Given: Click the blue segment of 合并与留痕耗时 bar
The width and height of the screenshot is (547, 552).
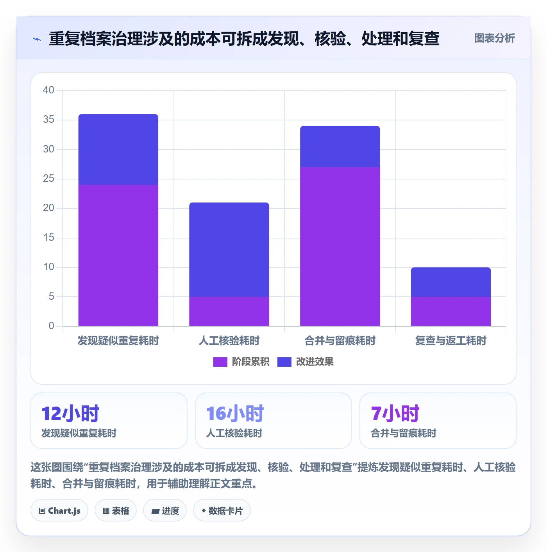Looking at the screenshot, I should pyautogui.click(x=340, y=146).
